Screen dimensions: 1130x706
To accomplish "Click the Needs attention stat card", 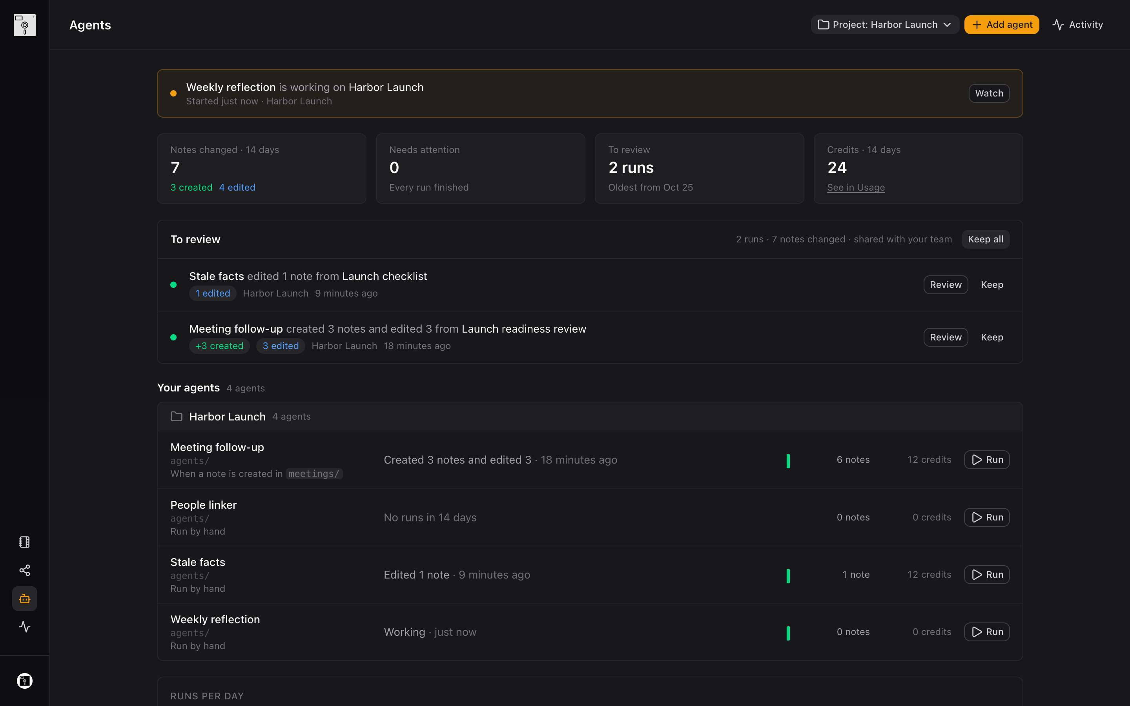I will click(x=480, y=169).
